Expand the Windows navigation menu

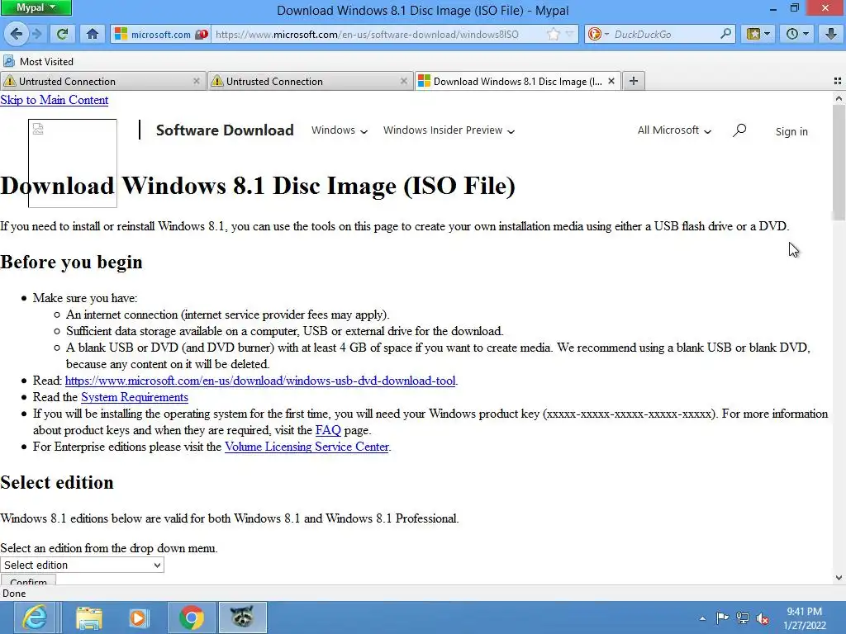pos(340,130)
